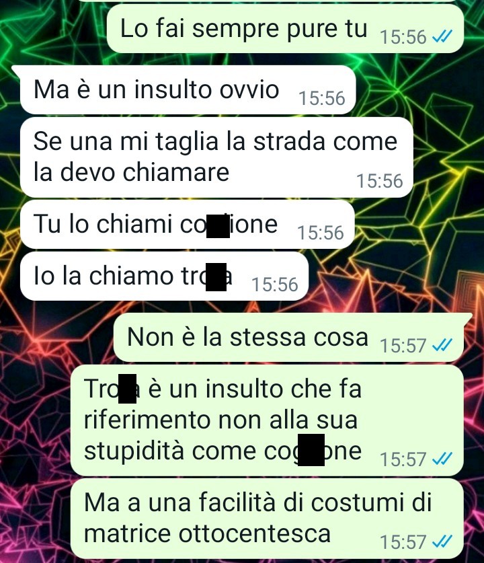Tap the 15:56 timestamp under 'la devo chiamare'
This screenshot has height=563, width=484.
[380, 181]
